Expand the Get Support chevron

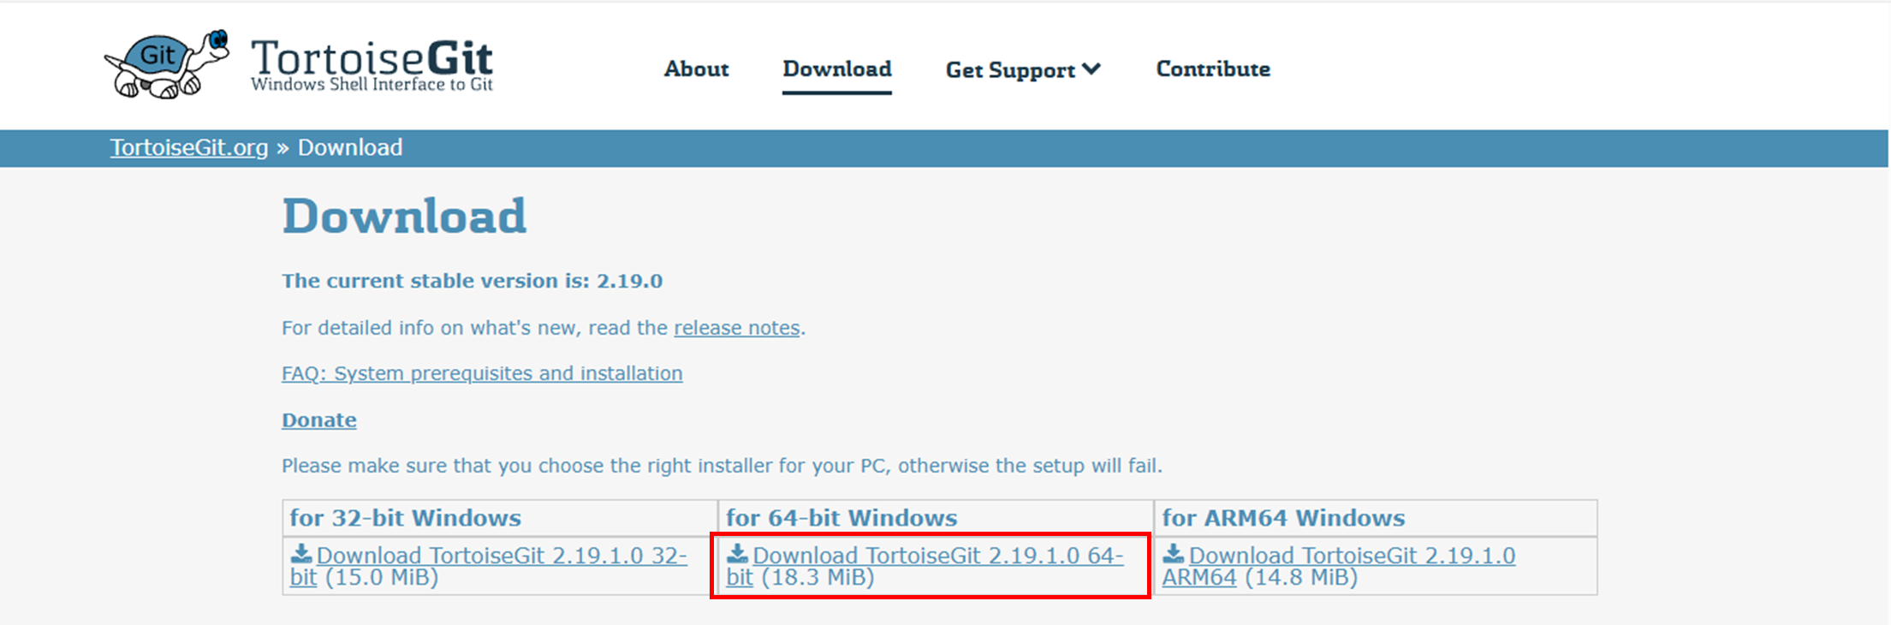click(1091, 68)
